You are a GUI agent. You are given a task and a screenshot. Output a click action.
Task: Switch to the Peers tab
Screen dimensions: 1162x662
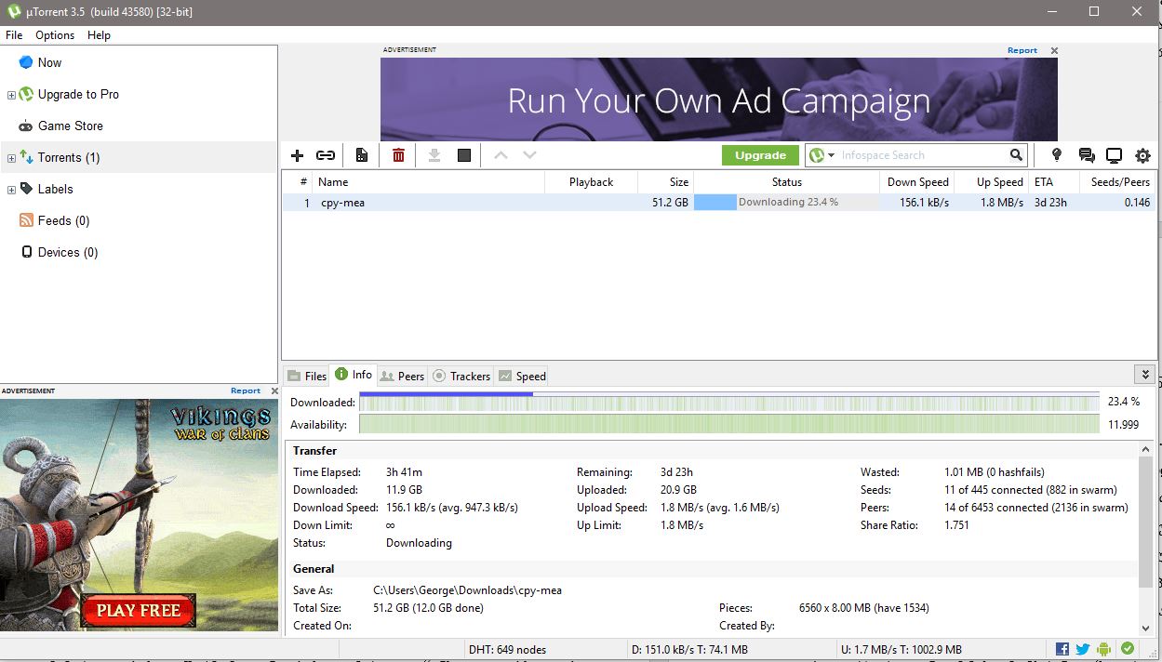tap(402, 376)
